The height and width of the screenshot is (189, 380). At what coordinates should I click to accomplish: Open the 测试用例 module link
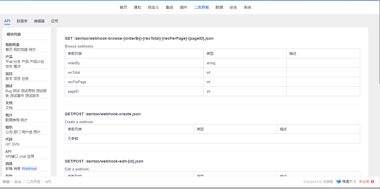click(28, 91)
